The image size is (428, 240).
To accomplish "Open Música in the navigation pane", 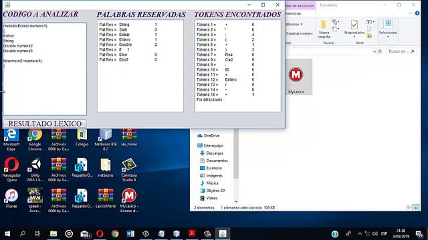I will (209, 183).
